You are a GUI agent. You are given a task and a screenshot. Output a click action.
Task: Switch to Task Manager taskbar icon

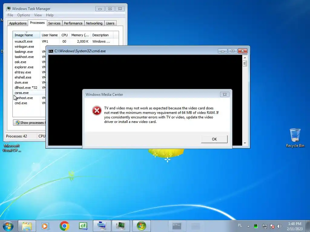pos(120,226)
